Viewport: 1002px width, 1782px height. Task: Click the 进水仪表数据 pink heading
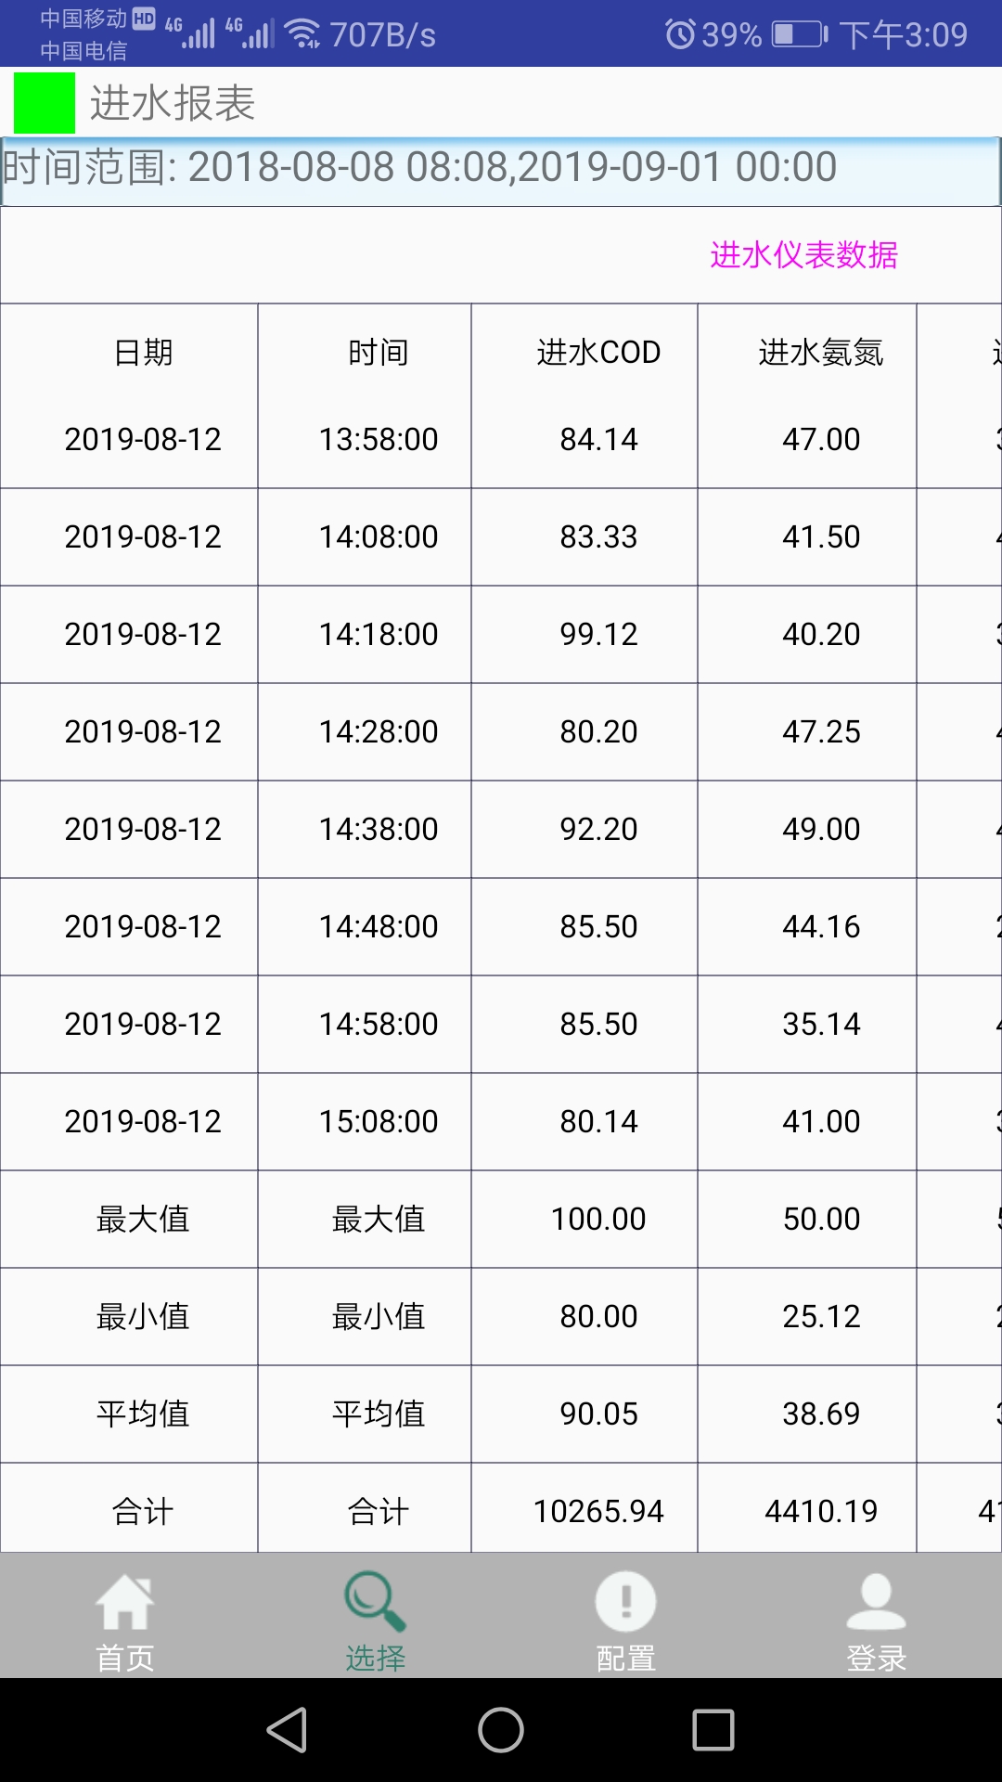[803, 255]
